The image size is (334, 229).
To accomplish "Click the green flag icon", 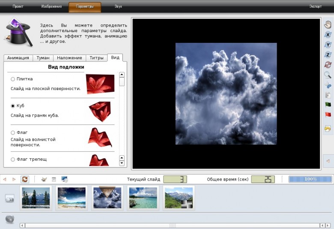I will click(328, 105).
